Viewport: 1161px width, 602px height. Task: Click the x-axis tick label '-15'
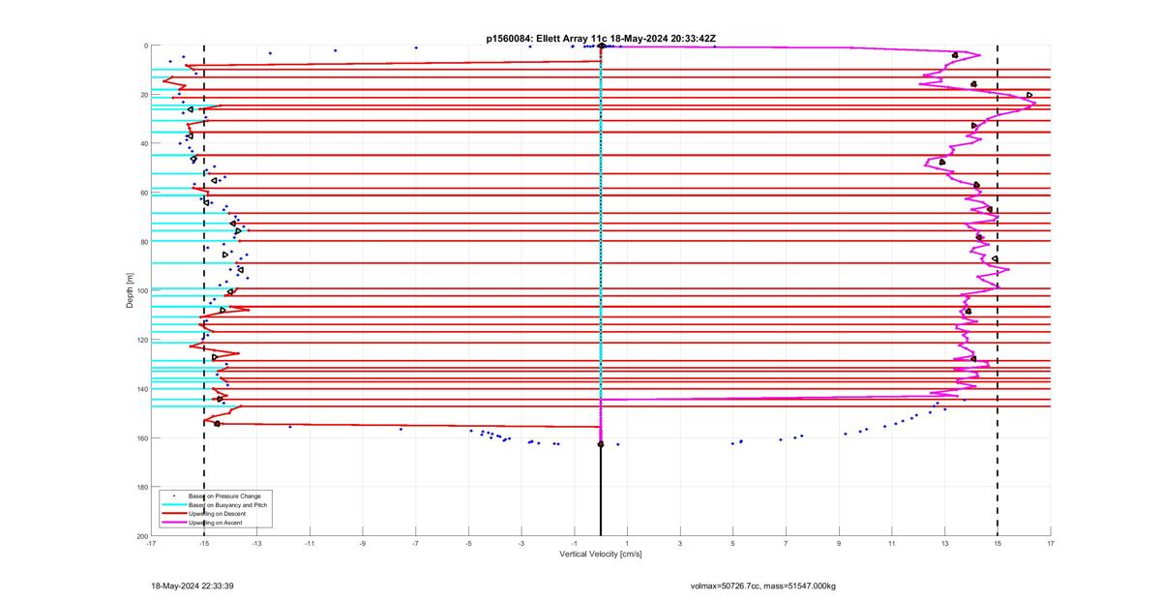(x=204, y=543)
